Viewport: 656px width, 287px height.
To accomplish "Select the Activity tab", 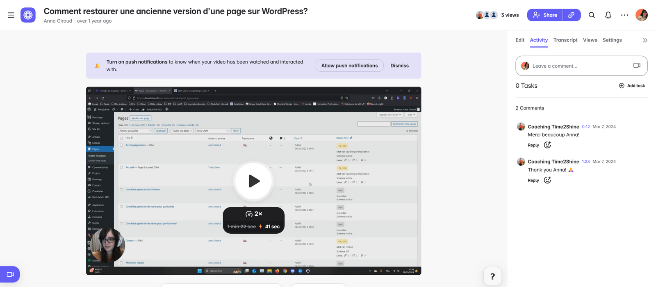I will pos(539,40).
